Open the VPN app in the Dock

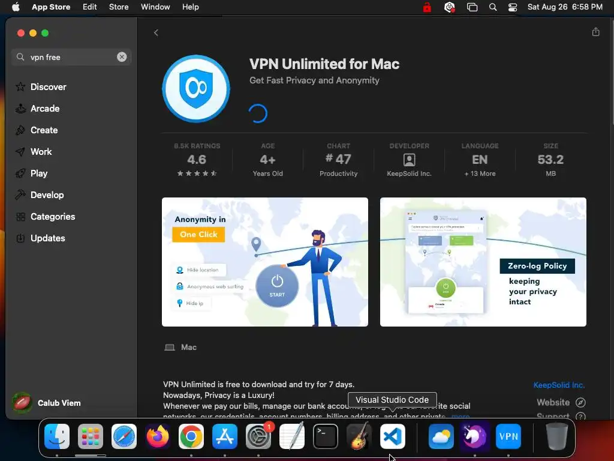(x=508, y=436)
